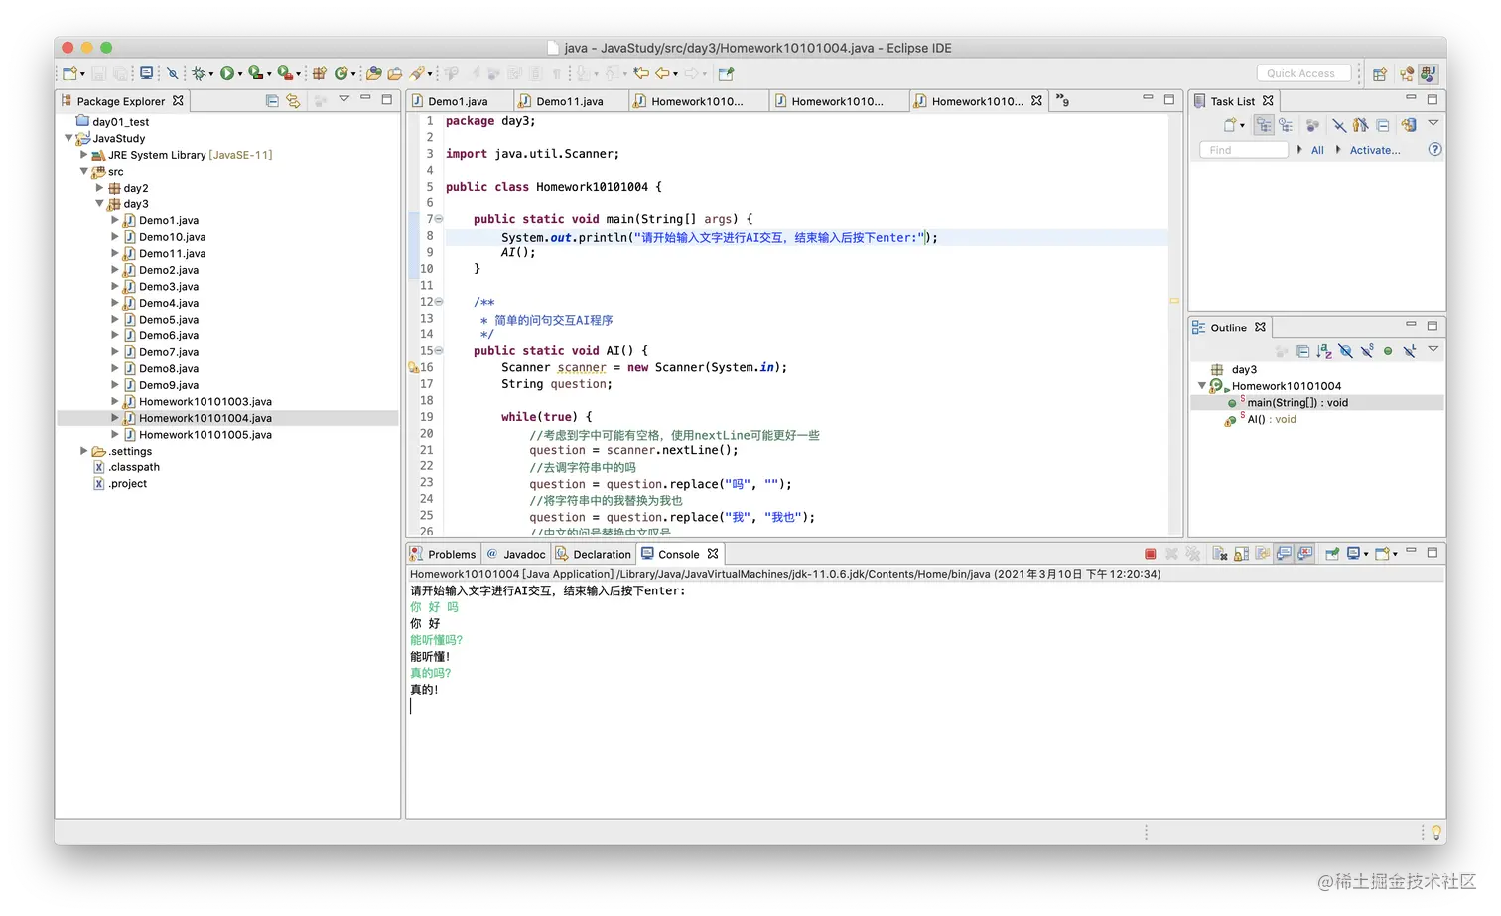Open the Problems tab
The height and width of the screenshot is (916, 1501).
pos(444,554)
